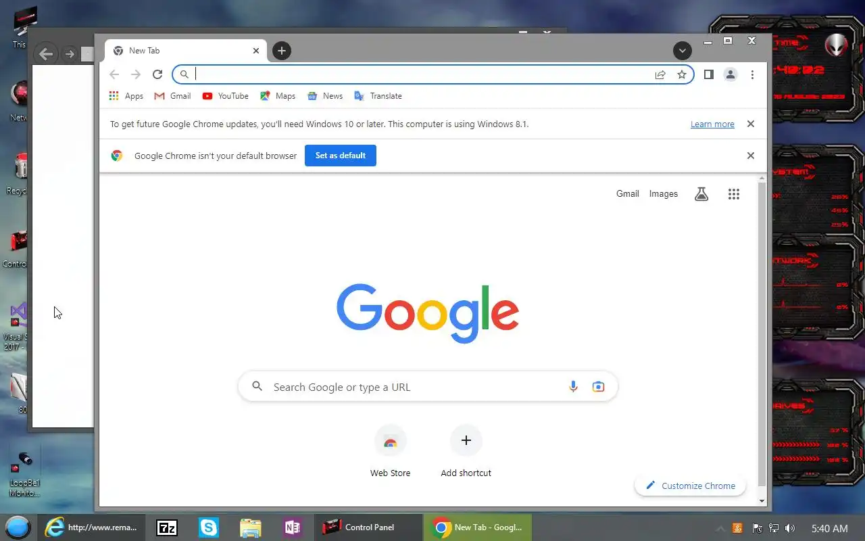The image size is (865, 541).
Task: Open a new tab with the plus button
Action: pyautogui.click(x=282, y=51)
